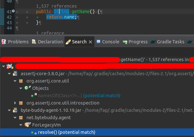The width and height of the screenshot is (194, 137).
Task: Click the Objects class icon
Action: [x=27, y=88]
